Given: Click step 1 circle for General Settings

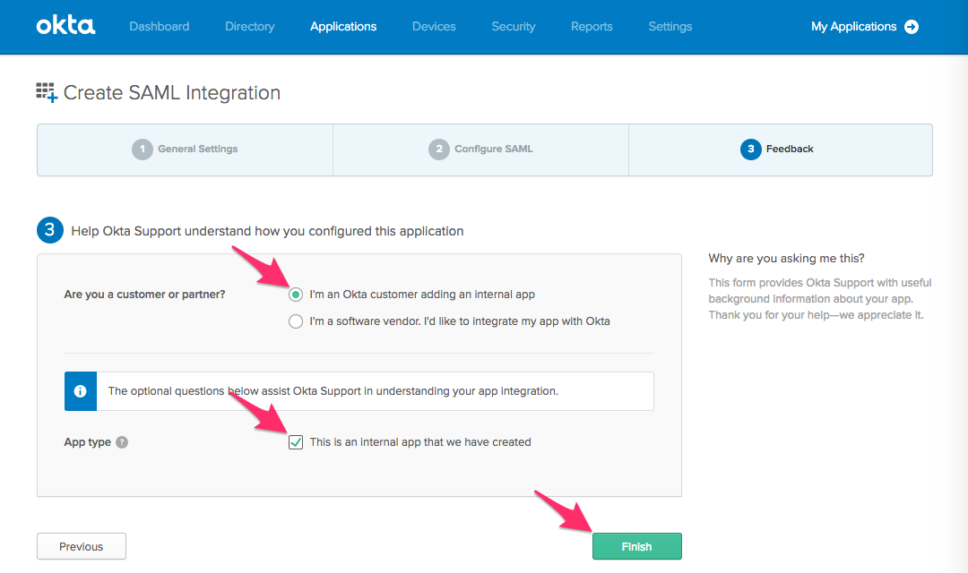Looking at the screenshot, I should [142, 149].
